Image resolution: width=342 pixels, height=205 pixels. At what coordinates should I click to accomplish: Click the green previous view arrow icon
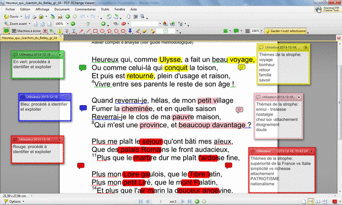click(x=68, y=16)
